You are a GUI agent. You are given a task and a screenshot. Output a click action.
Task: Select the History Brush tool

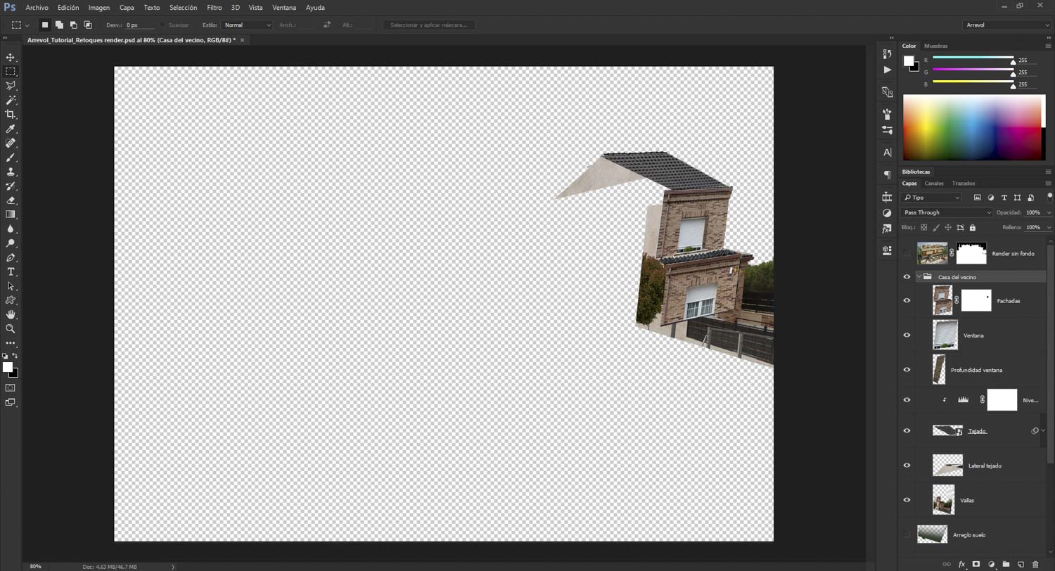point(11,186)
